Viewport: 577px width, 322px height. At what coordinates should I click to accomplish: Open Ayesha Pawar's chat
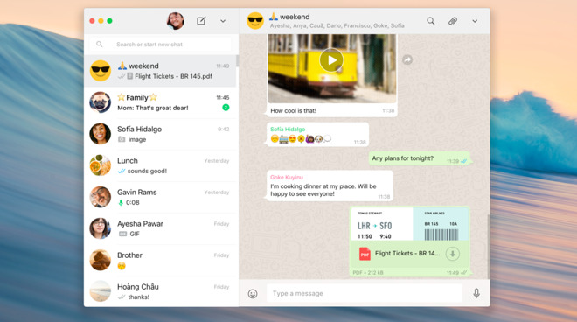tap(161, 228)
